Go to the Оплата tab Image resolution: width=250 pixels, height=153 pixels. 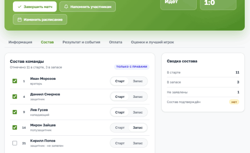116,42
